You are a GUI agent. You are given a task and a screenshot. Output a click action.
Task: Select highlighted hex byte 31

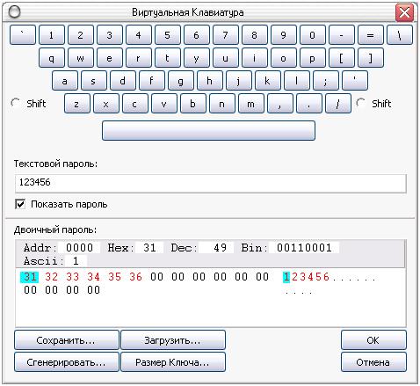click(x=30, y=277)
